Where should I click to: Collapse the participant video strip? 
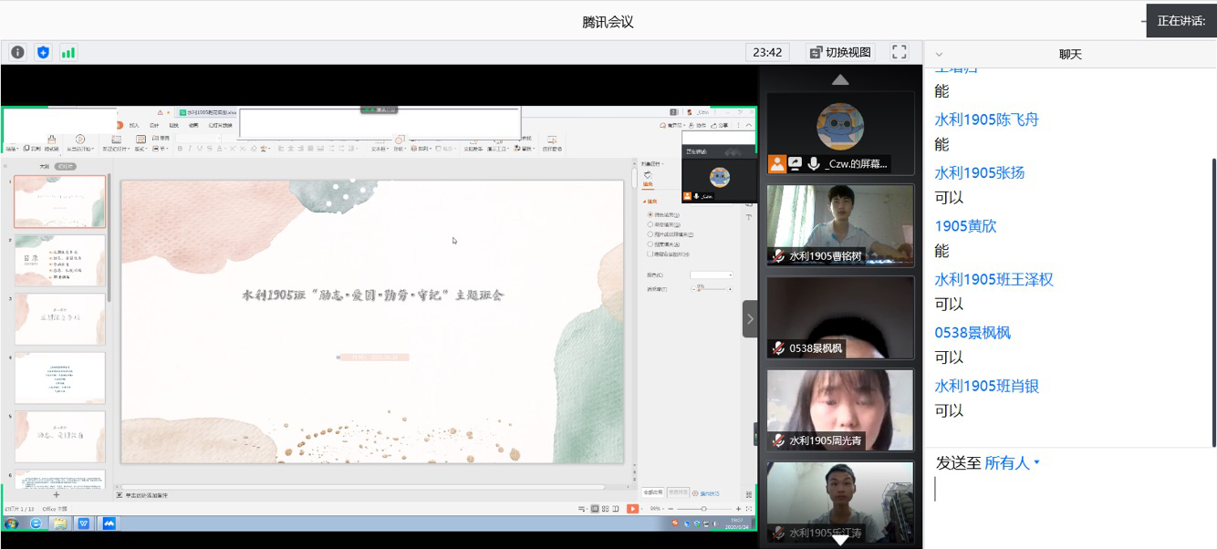[750, 319]
